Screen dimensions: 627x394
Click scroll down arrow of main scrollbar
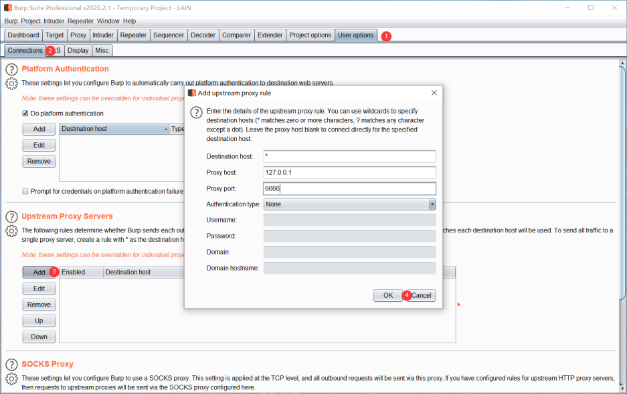click(622, 388)
